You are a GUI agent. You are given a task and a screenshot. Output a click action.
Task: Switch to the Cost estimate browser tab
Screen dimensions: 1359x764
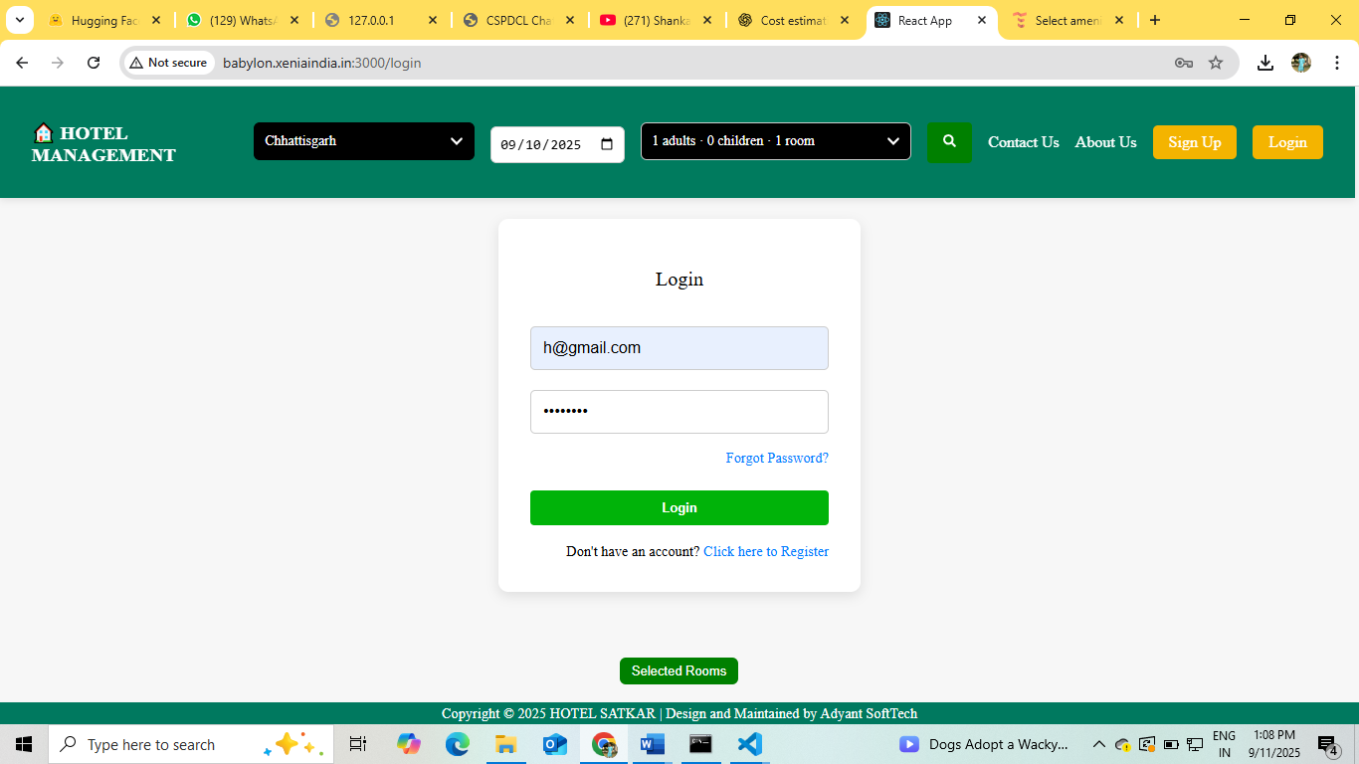(792, 20)
